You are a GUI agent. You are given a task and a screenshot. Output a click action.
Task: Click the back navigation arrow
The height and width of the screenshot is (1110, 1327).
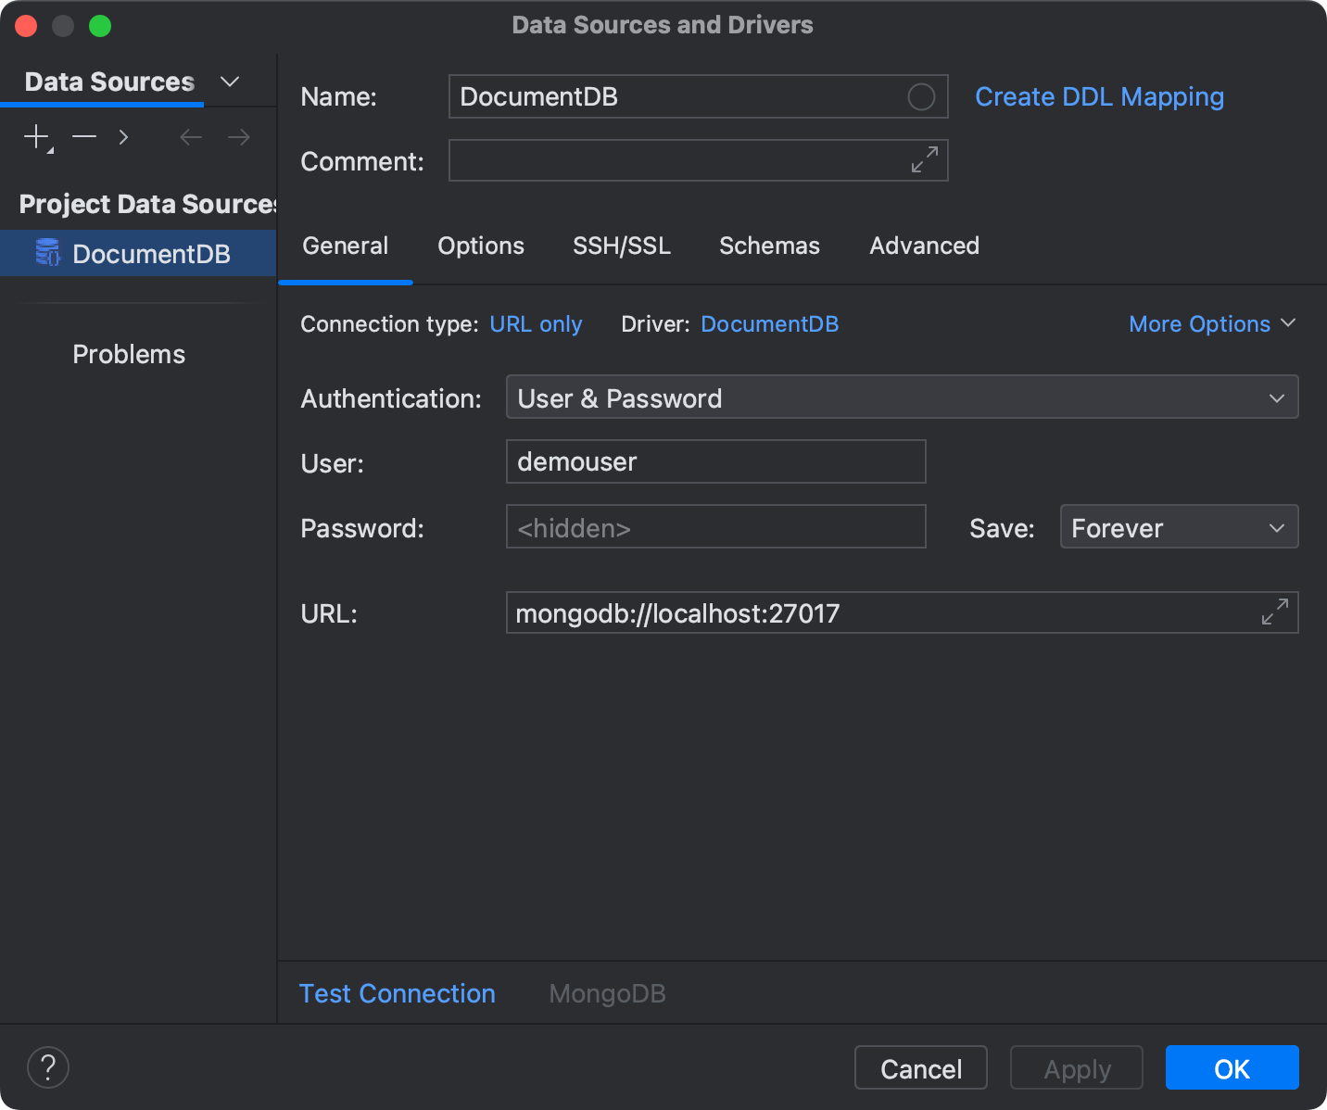pyautogui.click(x=190, y=136)
